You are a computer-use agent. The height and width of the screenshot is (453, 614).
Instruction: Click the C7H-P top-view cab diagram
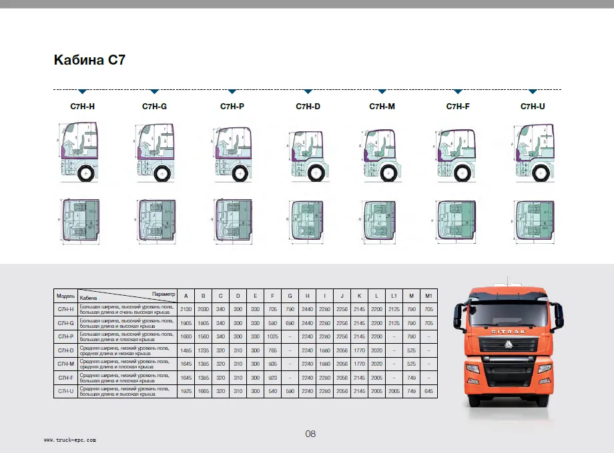[233, 219]
